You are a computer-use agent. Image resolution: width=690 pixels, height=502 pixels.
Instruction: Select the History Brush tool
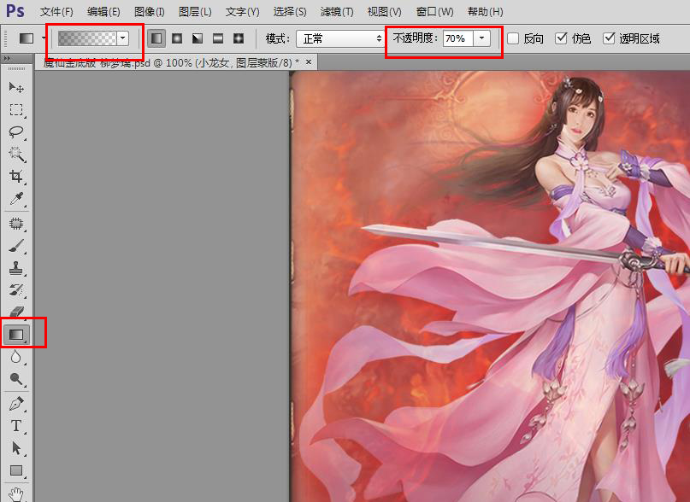(x=16, y=290)
